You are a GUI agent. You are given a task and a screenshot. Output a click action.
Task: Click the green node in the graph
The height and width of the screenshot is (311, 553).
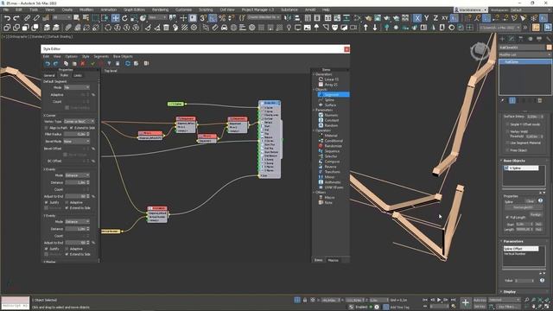(x=175, y=104)
